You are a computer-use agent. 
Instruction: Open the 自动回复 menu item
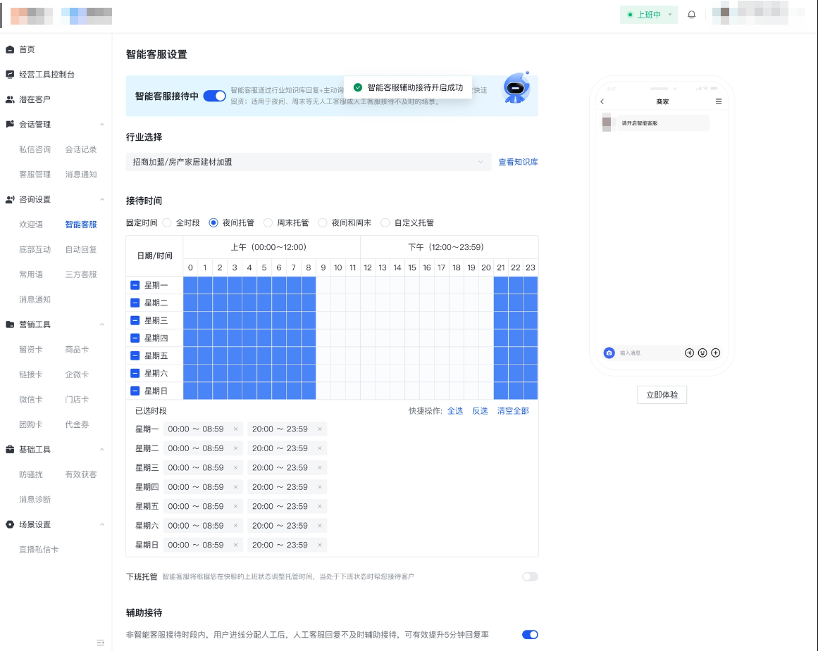coord(81,250)
